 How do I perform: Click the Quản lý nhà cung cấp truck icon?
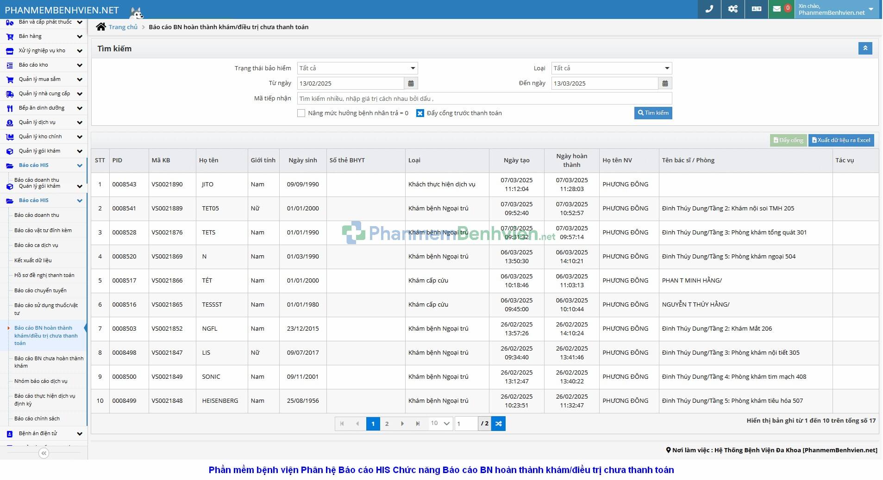click(x=10, y=94)
